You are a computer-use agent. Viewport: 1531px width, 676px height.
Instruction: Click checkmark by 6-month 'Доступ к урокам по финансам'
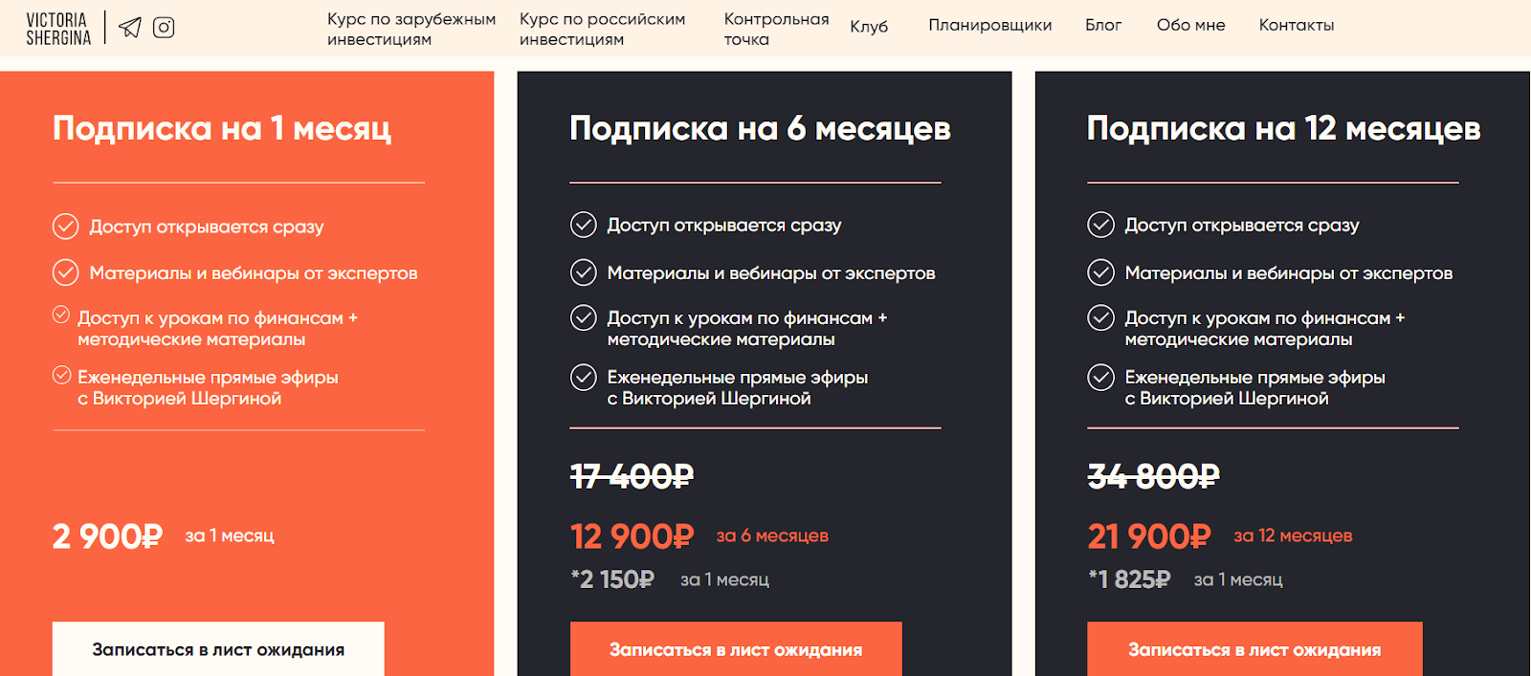(x=584, y=317)
